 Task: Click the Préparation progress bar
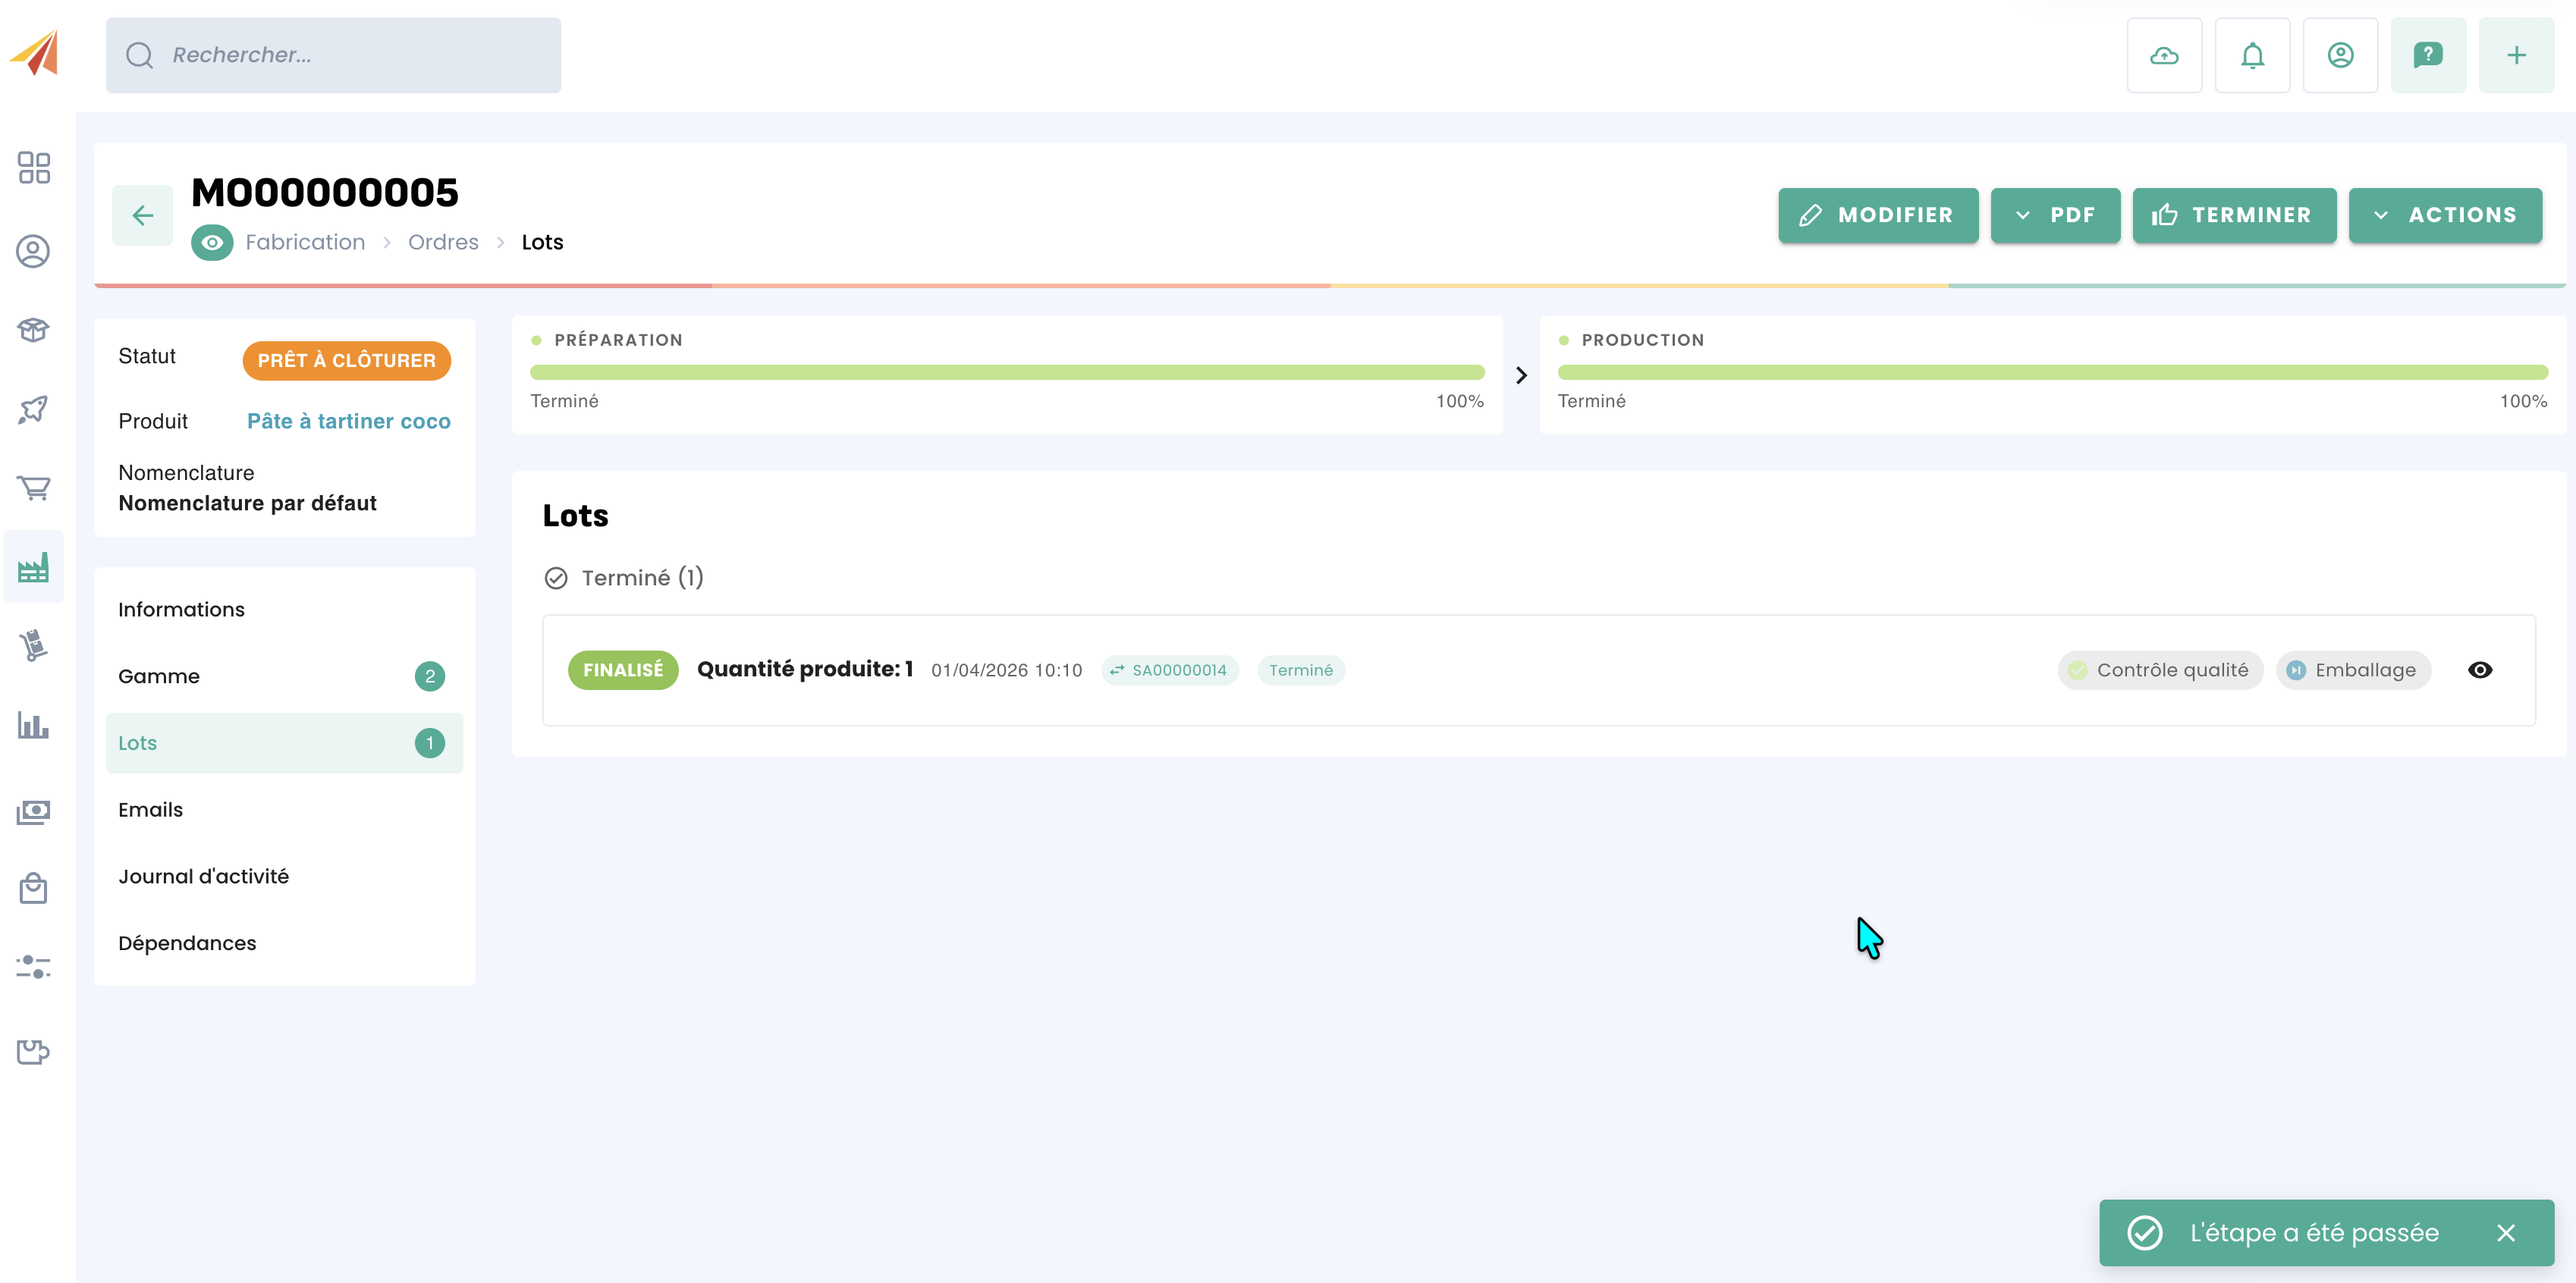coord(1006,372)
